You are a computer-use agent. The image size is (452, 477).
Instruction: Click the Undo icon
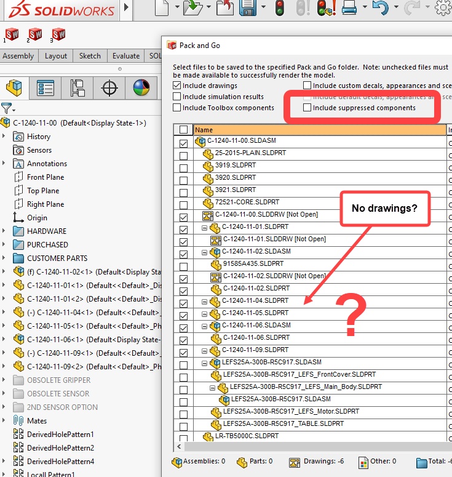pos(381,7)
